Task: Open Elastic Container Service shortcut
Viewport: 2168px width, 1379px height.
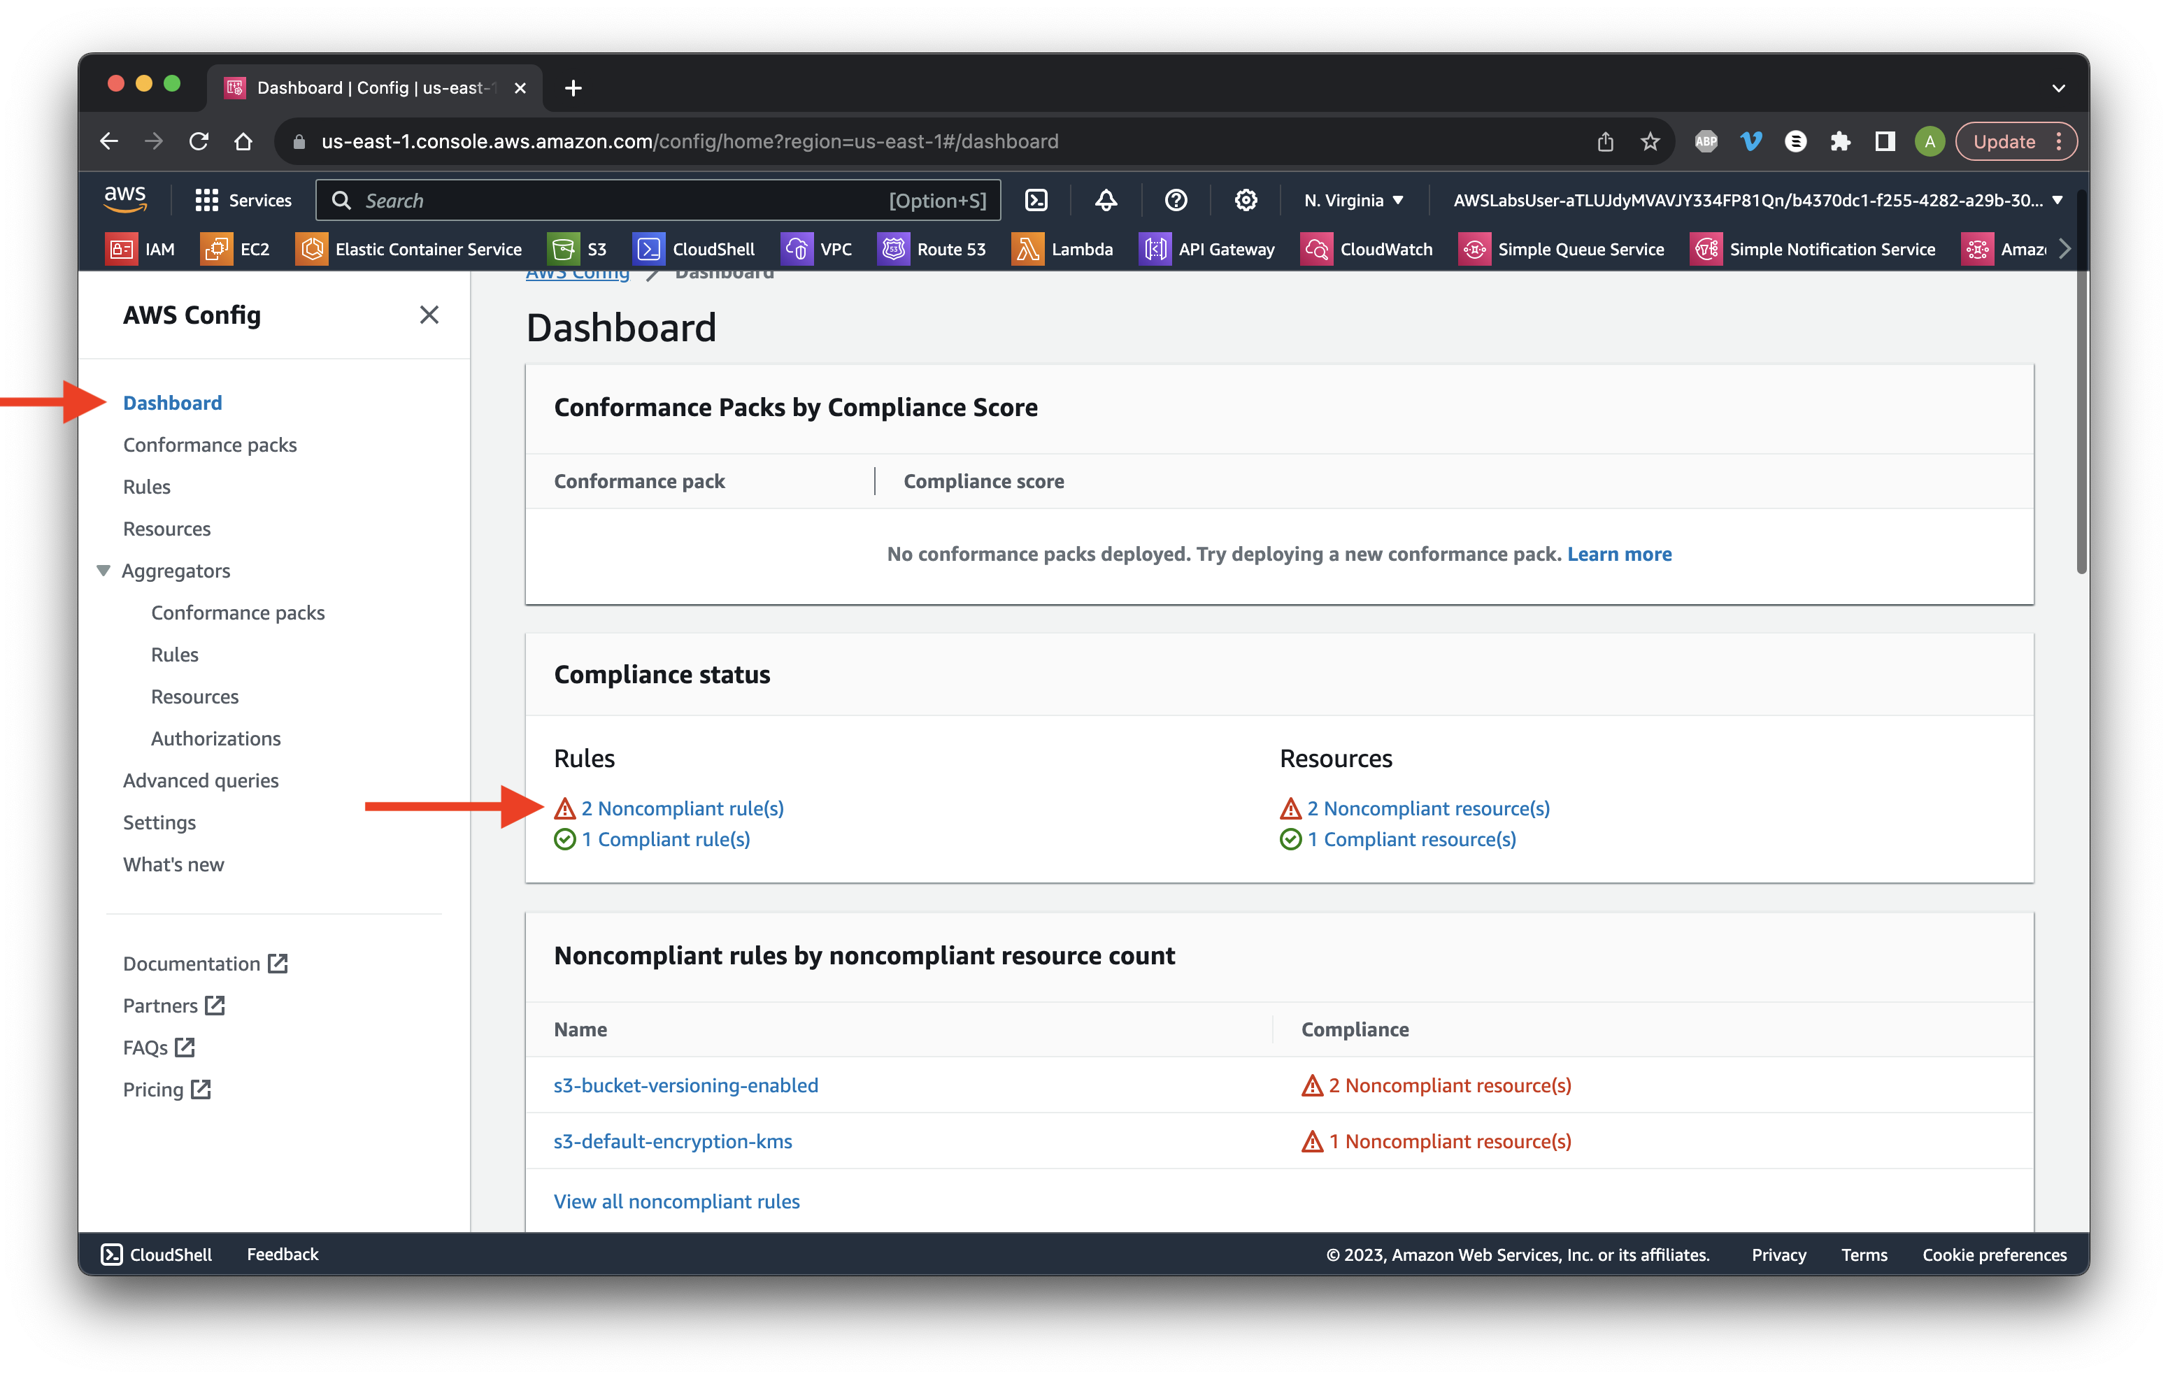Action: coord(408,250)
